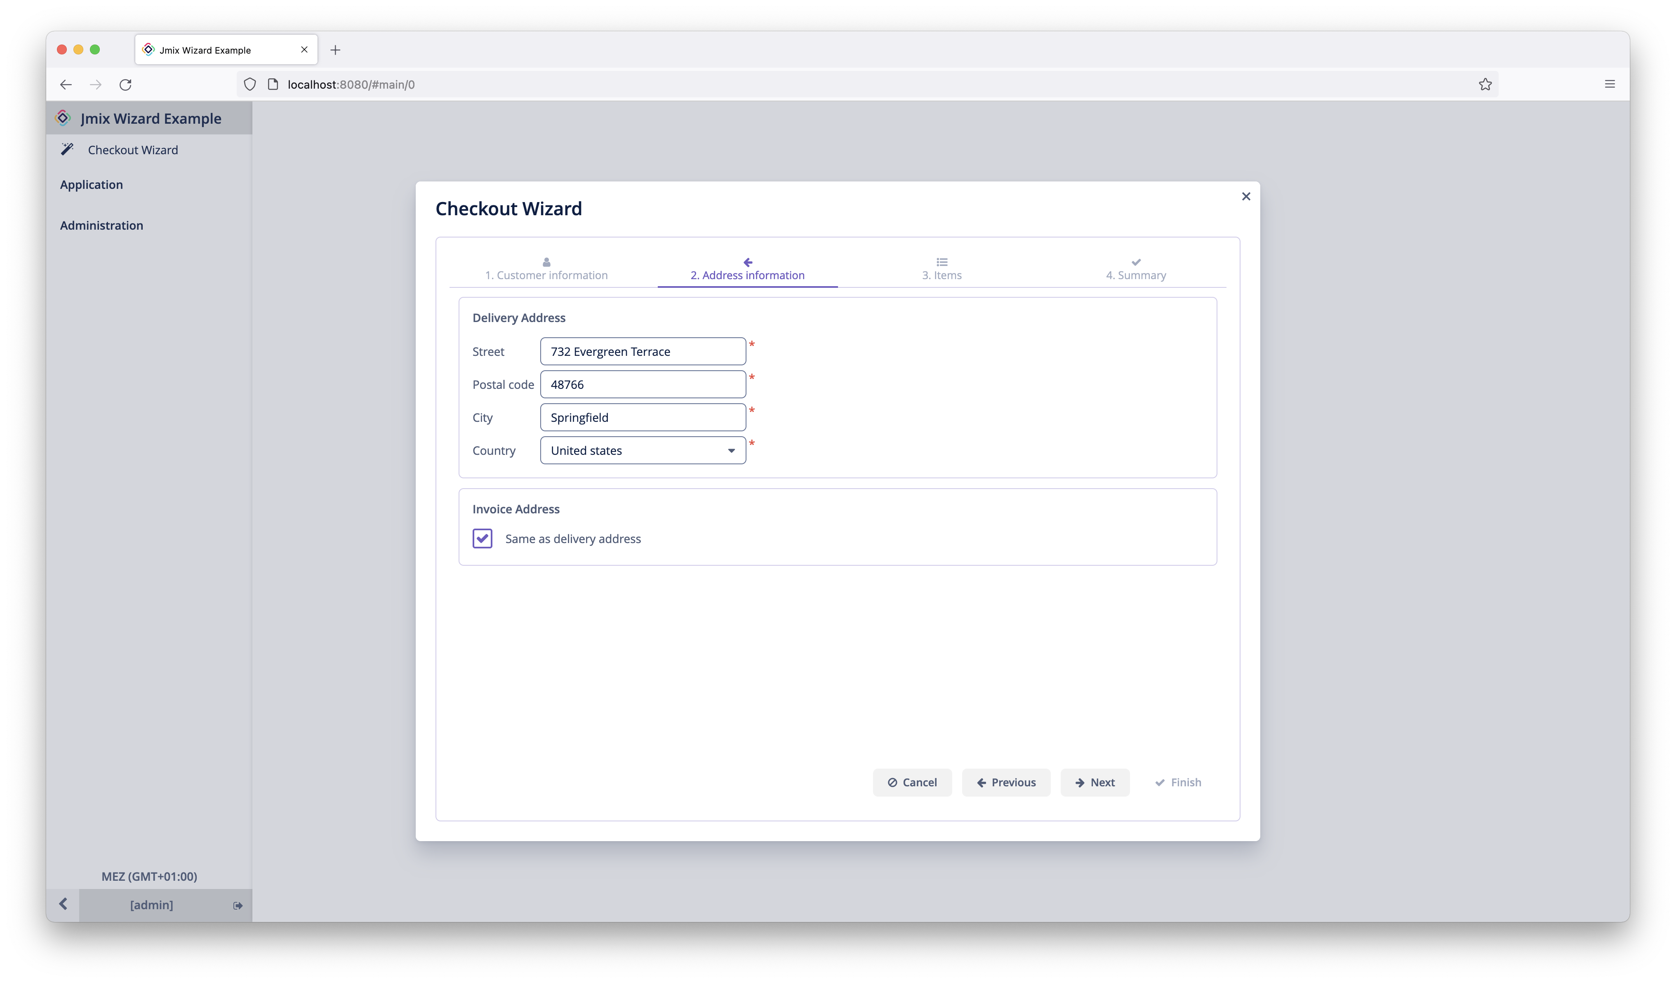Image resolution: width=1676 pixels, height=983 pixels.
Task: Cancel the checkout wizard
Action: tap(912, 783)
